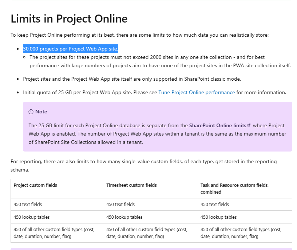Click '450 of all other custom field types' in Timesheet column
The height and width of the screenshot is (250, 297).
tap(147, 233)
